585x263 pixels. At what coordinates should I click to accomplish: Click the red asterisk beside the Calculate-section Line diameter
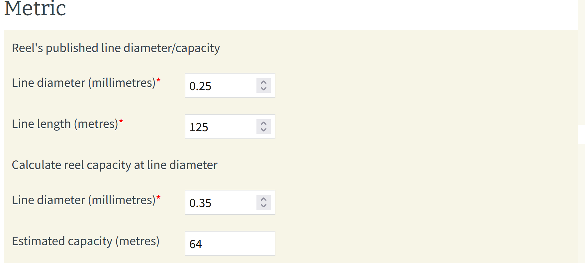158,197
